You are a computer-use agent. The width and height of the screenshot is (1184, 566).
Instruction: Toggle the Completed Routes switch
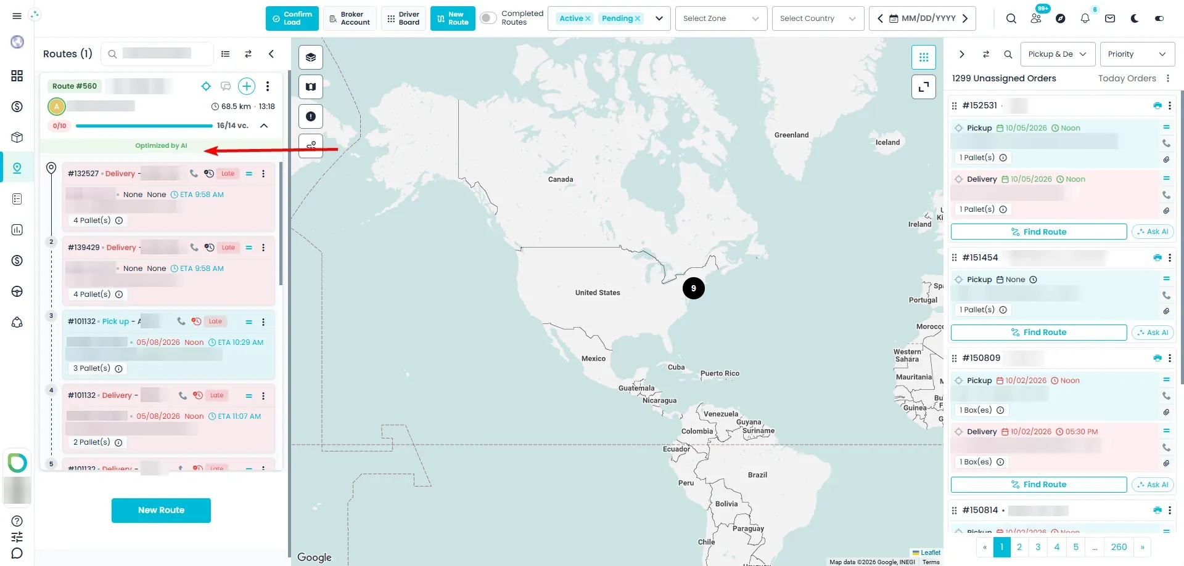[488, 18]
